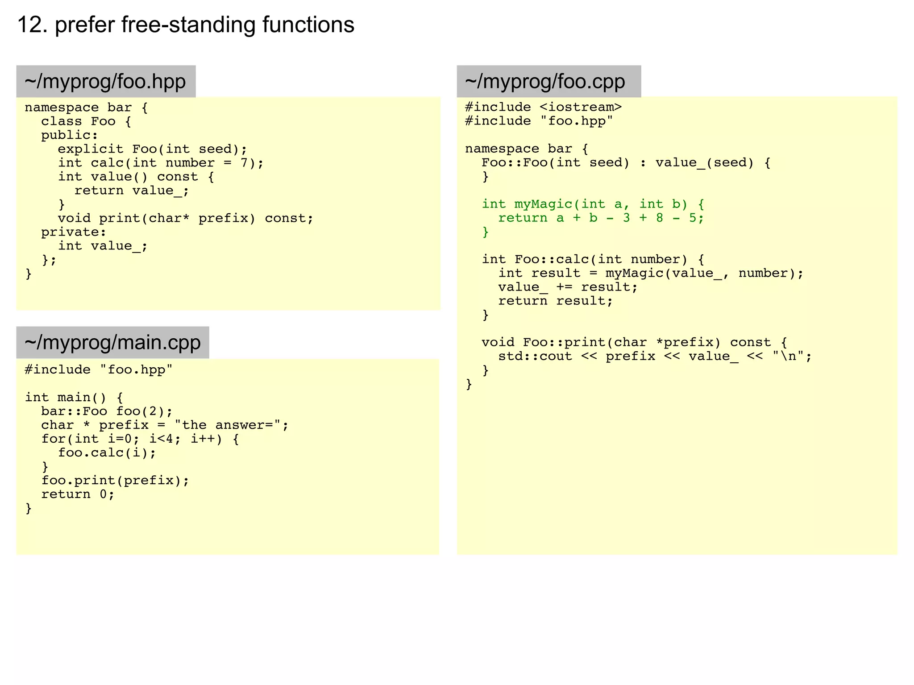Click the Foo::Foo constructor definition line
The image size is (914, 685).
[626, 162]
